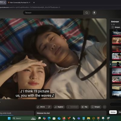Start voice search with the microphone icon
Screen dimensions: 121x121
(x=94, y=13)
